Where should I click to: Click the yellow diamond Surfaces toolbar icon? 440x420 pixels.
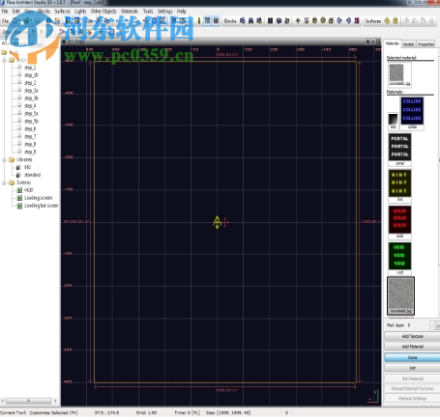click(387, 21)
